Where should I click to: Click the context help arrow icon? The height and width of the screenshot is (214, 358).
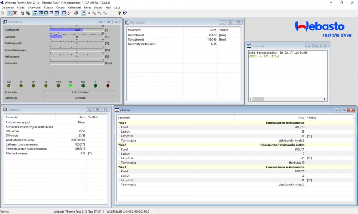click(x=124, y=13)
